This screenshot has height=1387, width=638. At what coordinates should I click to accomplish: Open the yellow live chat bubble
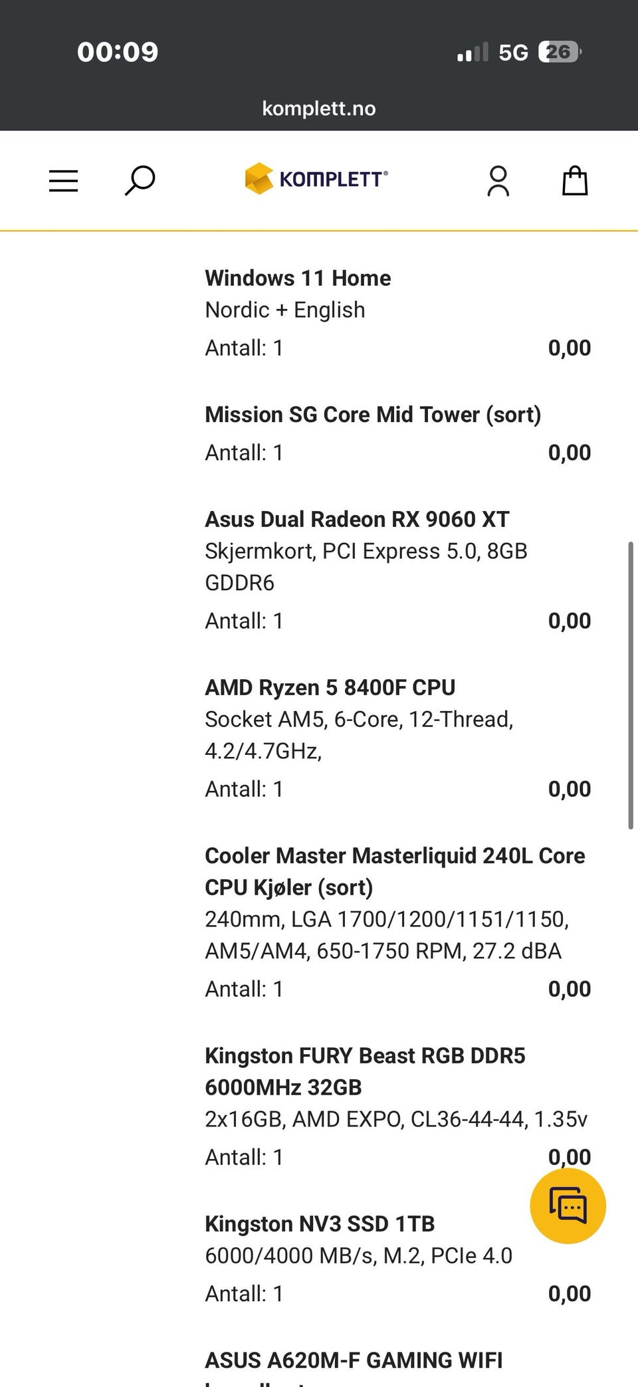tap(568, 1205)
